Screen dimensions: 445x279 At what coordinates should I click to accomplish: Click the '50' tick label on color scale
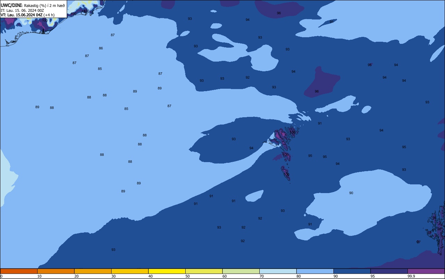pos(188,276)
